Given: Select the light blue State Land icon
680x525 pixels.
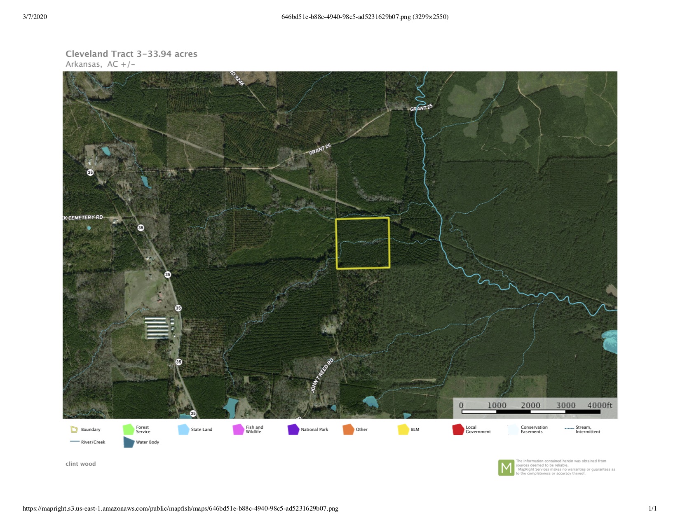Looking at the screenshot, I should tap(183, 429).
